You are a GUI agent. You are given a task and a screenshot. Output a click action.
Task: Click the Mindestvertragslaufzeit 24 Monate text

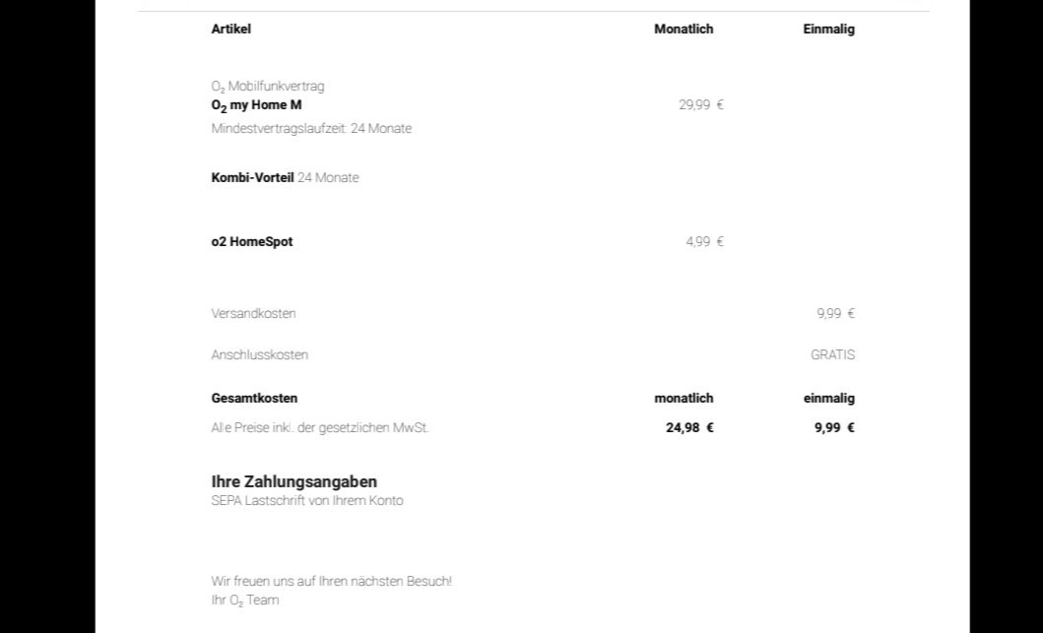311,129
